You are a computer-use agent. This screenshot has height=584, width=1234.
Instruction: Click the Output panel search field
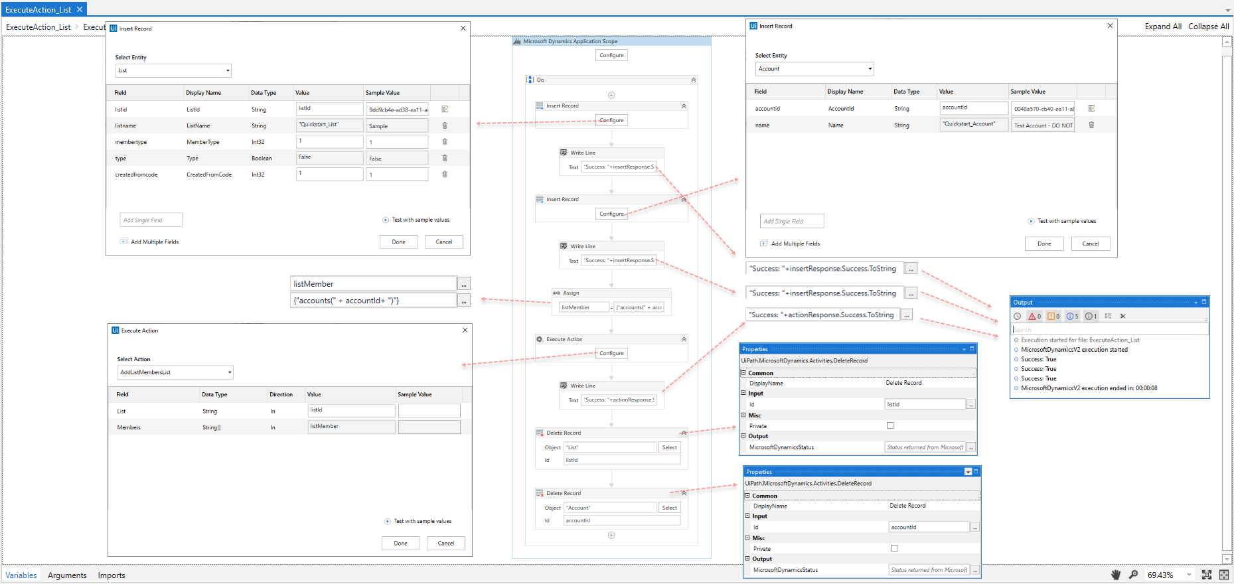(1109, 329)
